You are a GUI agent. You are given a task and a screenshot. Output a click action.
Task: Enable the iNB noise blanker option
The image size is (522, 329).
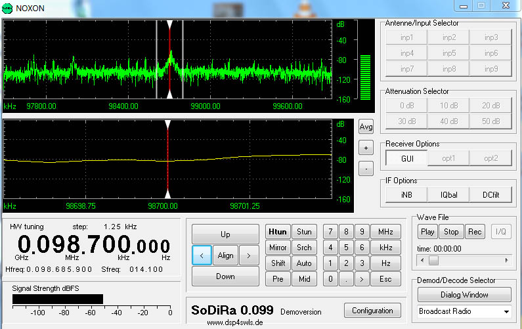(406, 195)
